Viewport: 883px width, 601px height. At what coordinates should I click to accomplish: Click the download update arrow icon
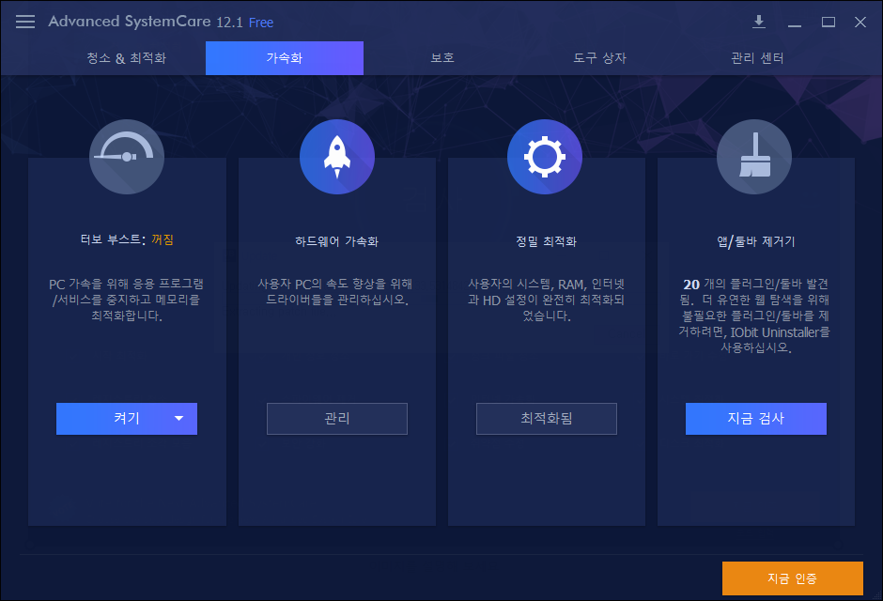[759, 22]
